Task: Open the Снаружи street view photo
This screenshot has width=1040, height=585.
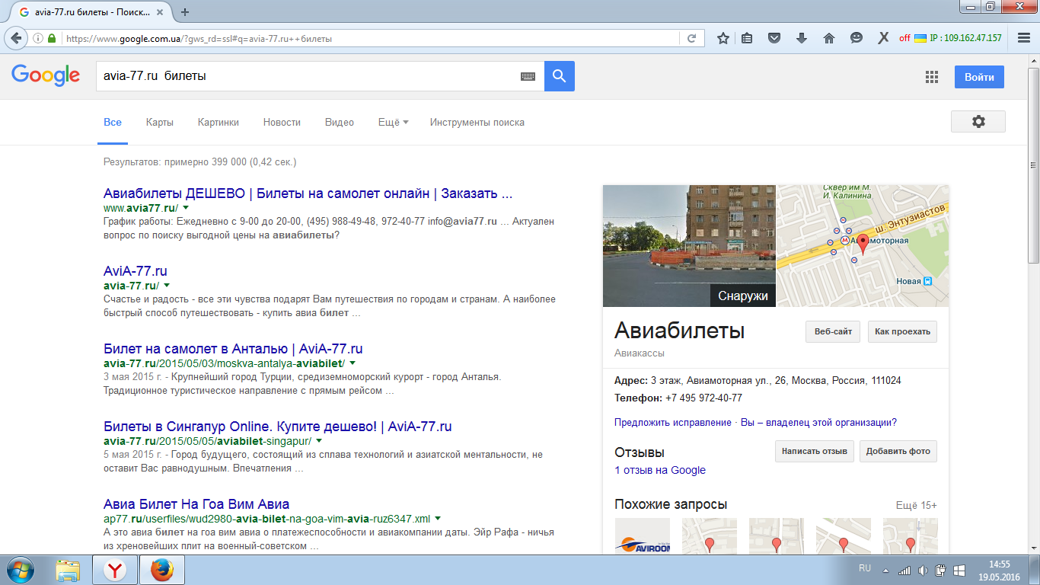Action: pyautogui.click(x=689, y=246)
